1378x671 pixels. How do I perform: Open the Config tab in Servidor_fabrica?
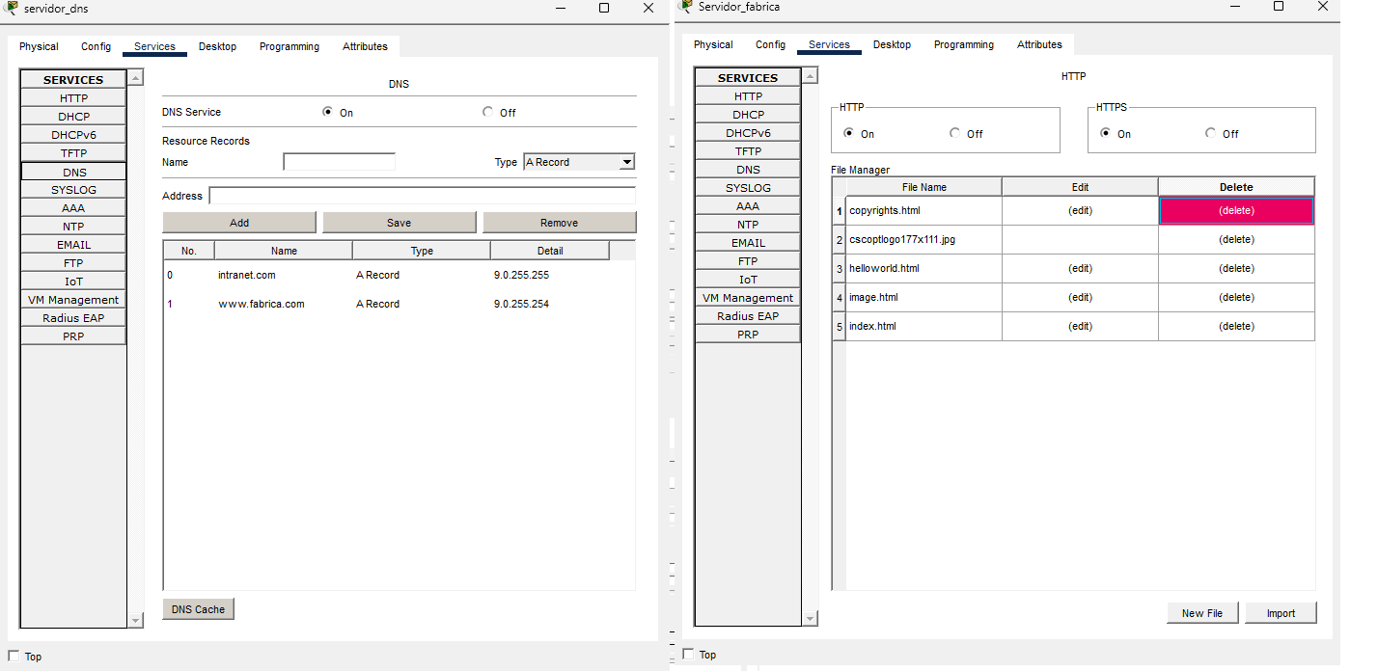[770, 44]
